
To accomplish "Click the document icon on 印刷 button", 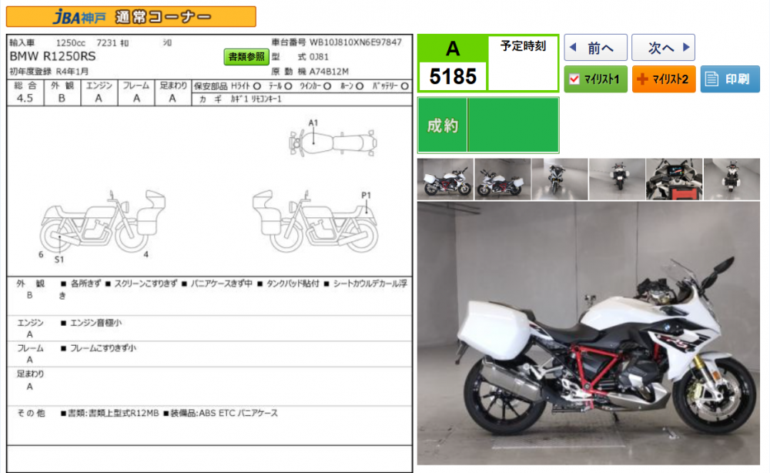I will click(x=711, y=79).
